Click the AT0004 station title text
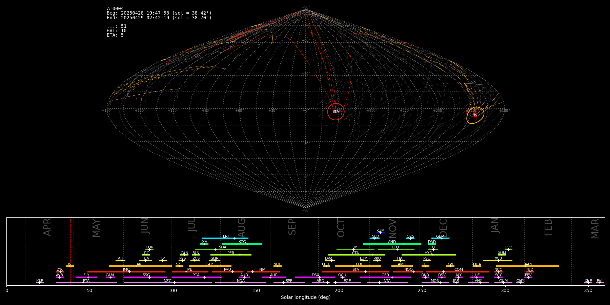 coord(115,9)
